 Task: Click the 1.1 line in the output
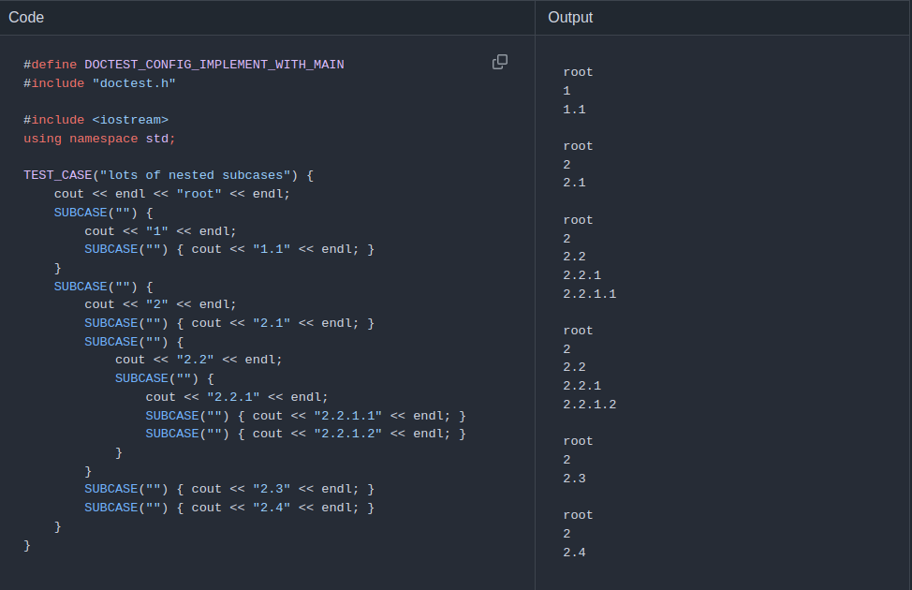click(x=574, y=110)
